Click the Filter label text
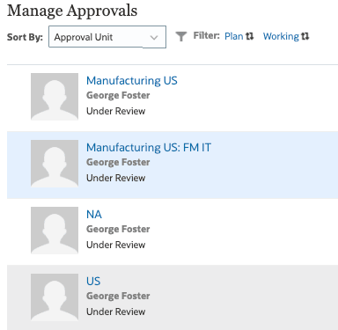The width and height of the screenshot is (338, 330). (206, 36)
